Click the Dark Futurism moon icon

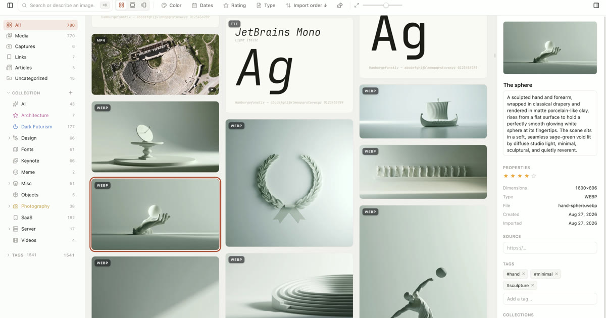coord(16,127)
